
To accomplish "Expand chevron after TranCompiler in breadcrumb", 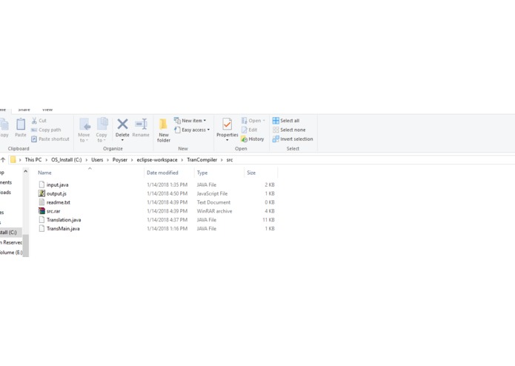I will pos(222,160).
